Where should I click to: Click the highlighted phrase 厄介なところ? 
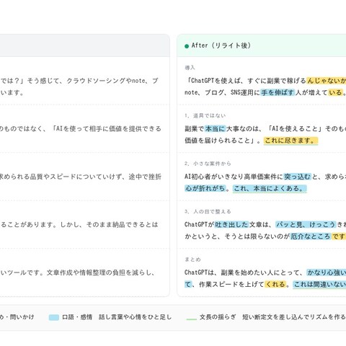point(311,236)
